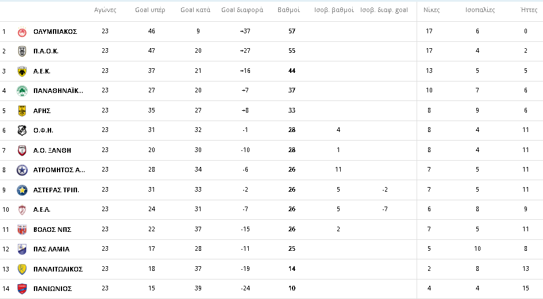Click the Νίκες column header

pos(432,10)
